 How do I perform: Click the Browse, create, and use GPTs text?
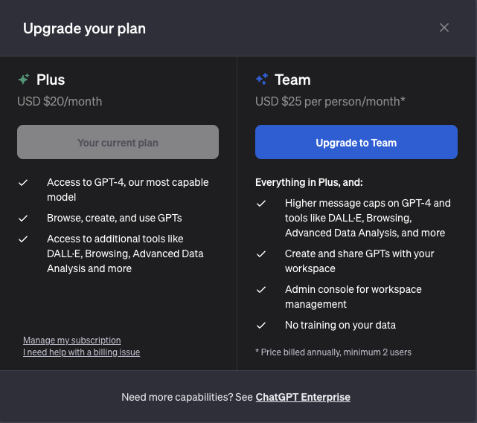point(115,218)
